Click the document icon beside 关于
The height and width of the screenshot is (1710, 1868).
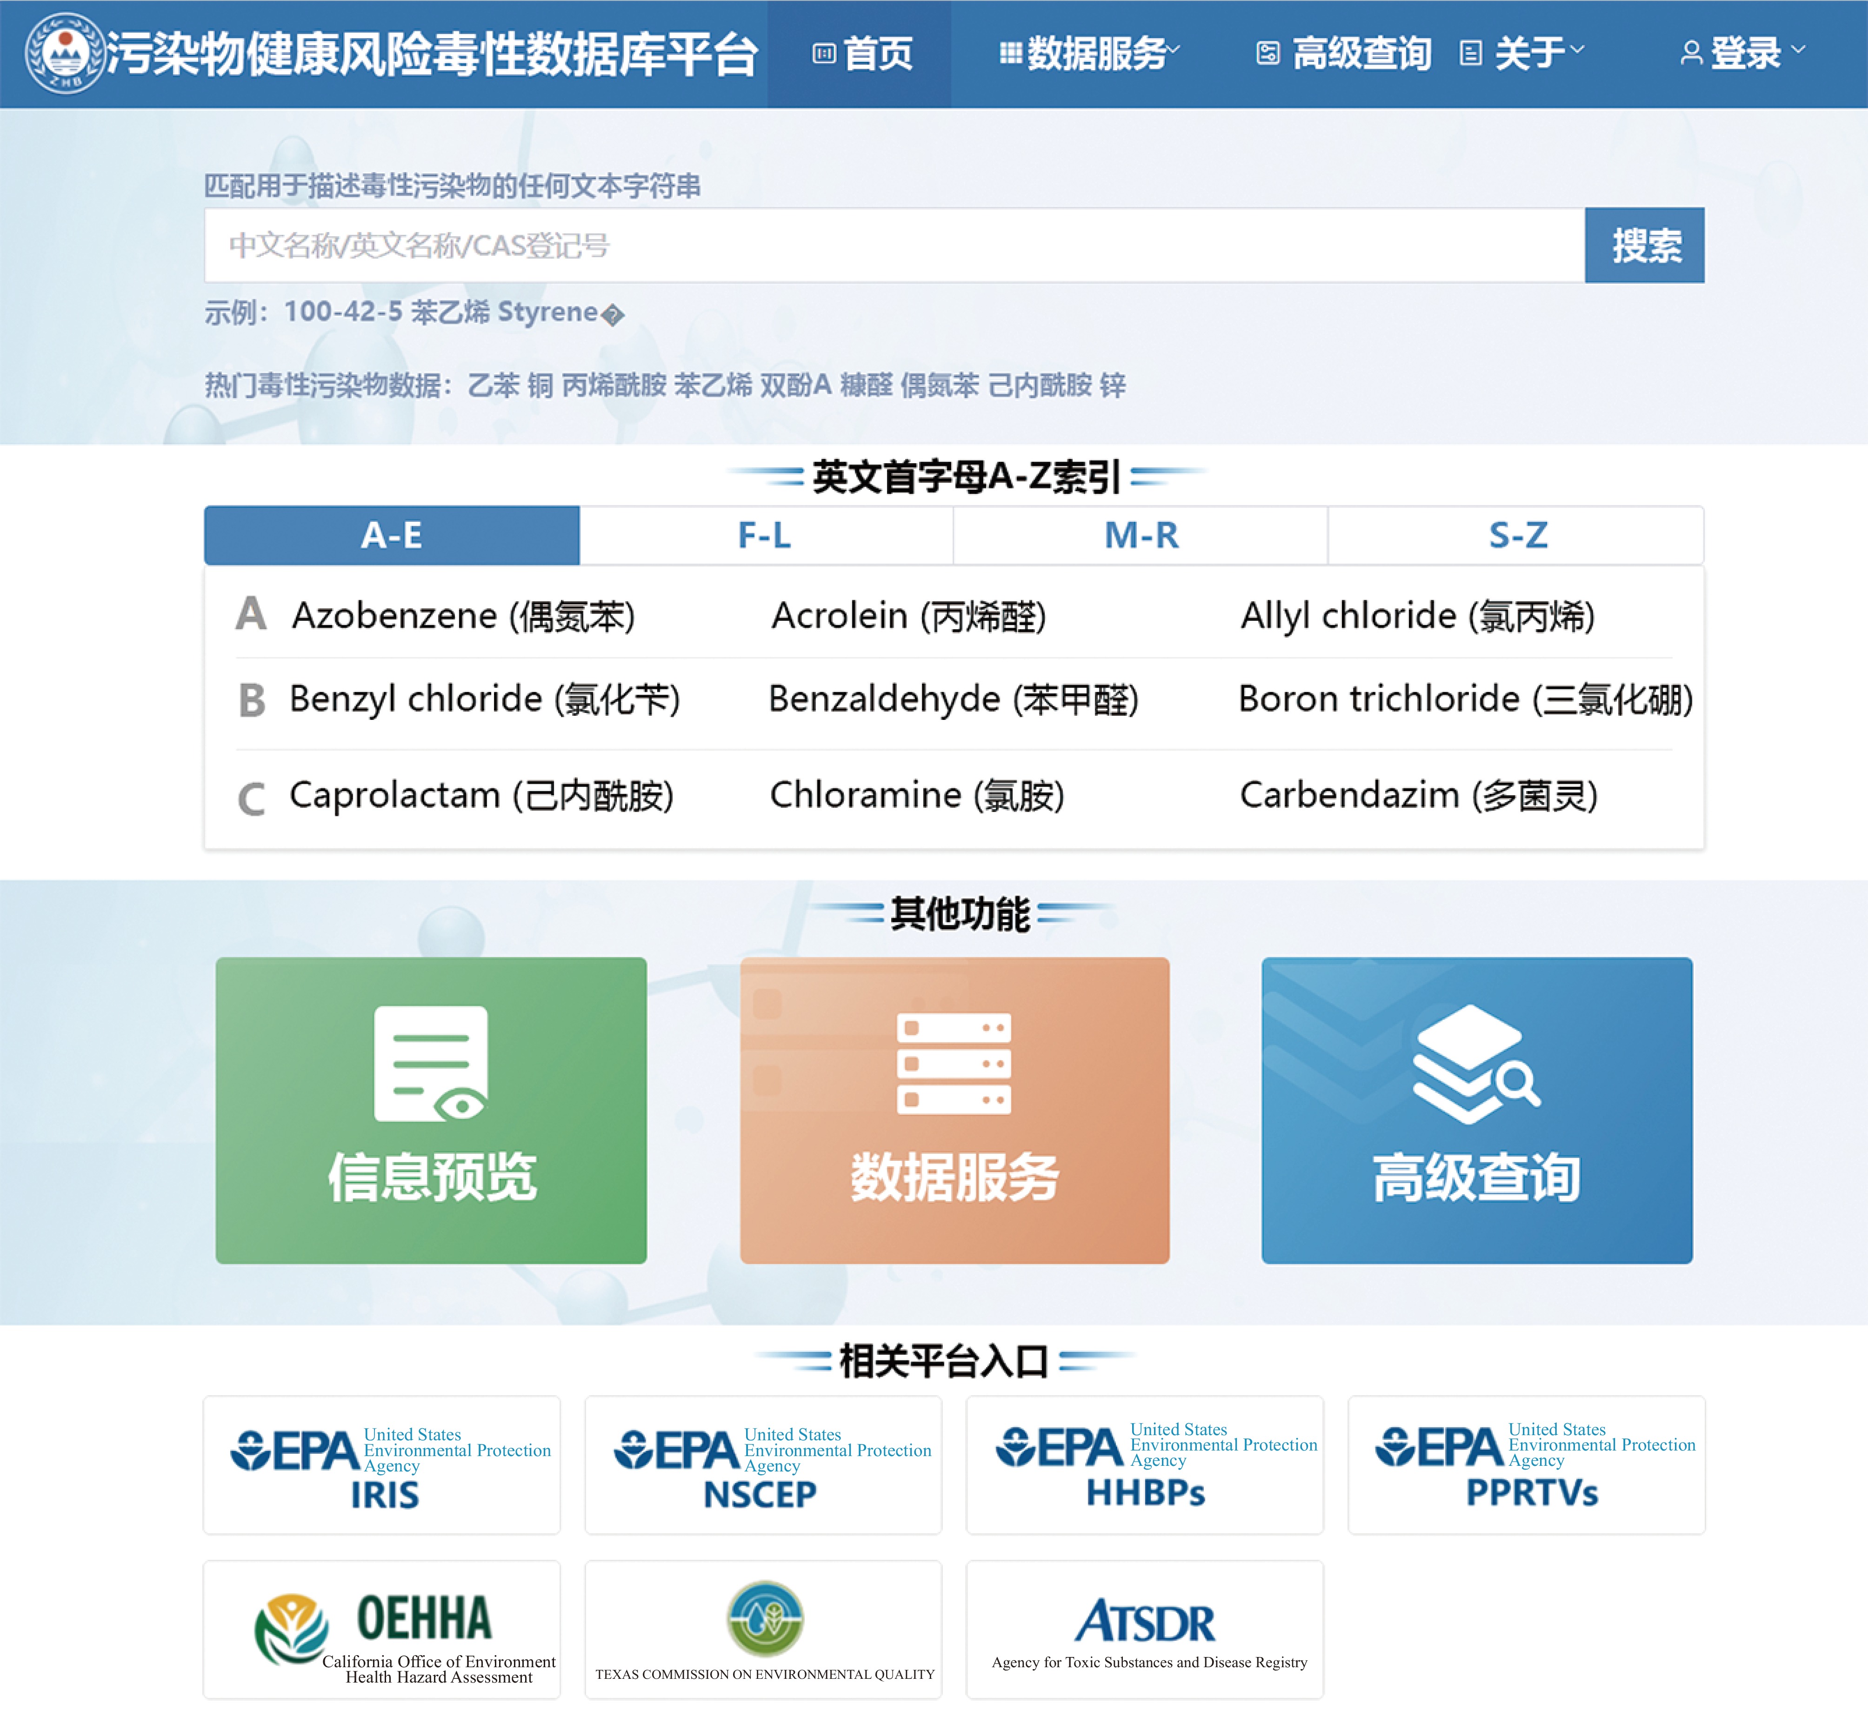(1470, 53)
